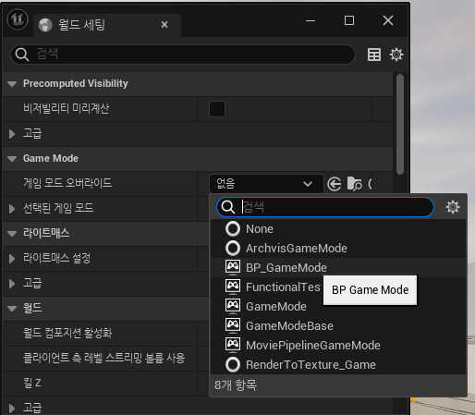Click the 게임 모드 오버라이드 label
This screenshot has width=475, height=415.
[67, 183]
